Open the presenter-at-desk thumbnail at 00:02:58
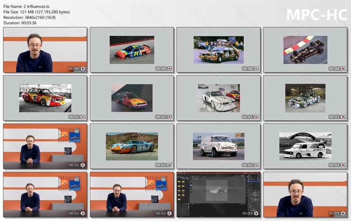 [132, 195]
